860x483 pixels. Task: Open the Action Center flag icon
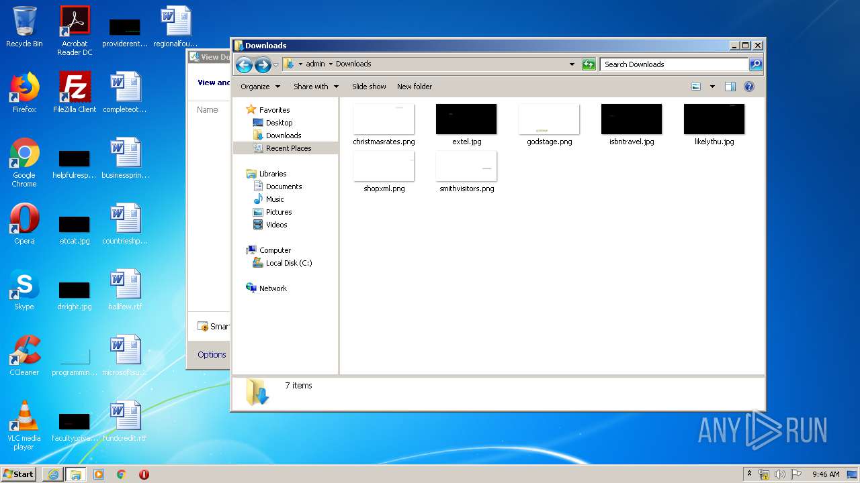(796, 474)
